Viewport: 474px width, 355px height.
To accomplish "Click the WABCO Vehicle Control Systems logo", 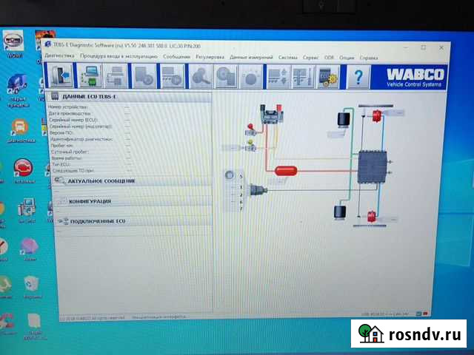I will click(410, 77).
